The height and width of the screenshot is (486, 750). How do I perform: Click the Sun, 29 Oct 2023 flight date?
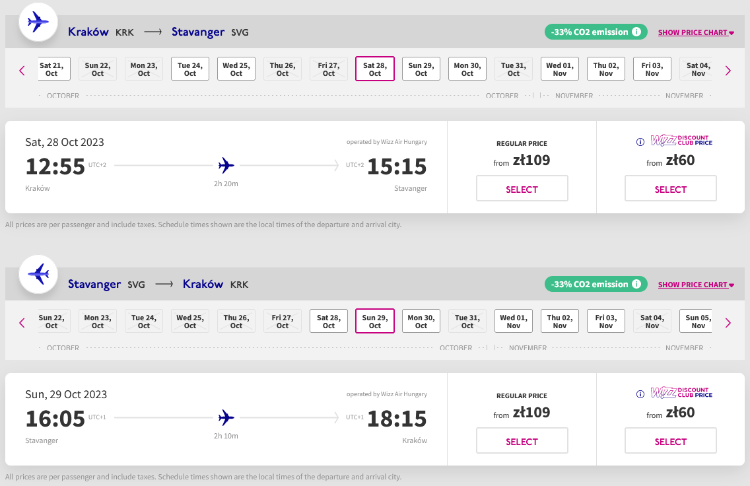tap(66, 394)
